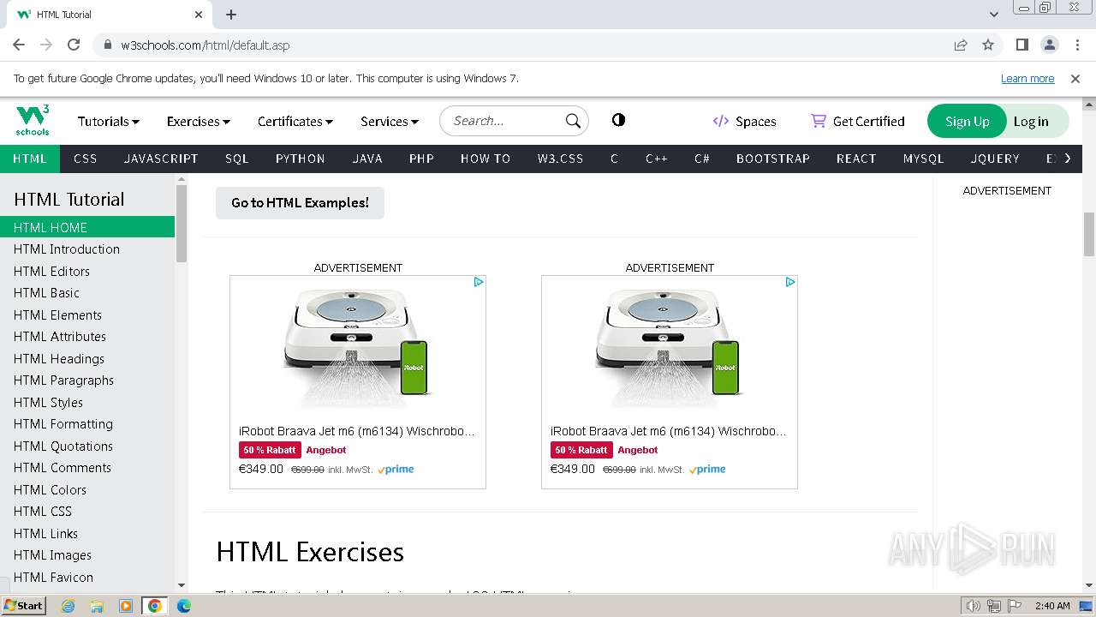Click the Log in button
The width and height of the screenshot is (1096, 617).
pyautogui.click(x=1031, y=121)
